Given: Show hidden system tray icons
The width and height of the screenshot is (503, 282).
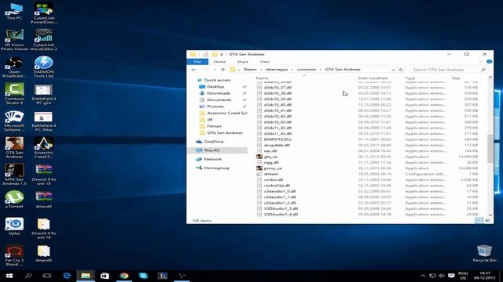Looking at the screenshot, I should coord(423,276).
